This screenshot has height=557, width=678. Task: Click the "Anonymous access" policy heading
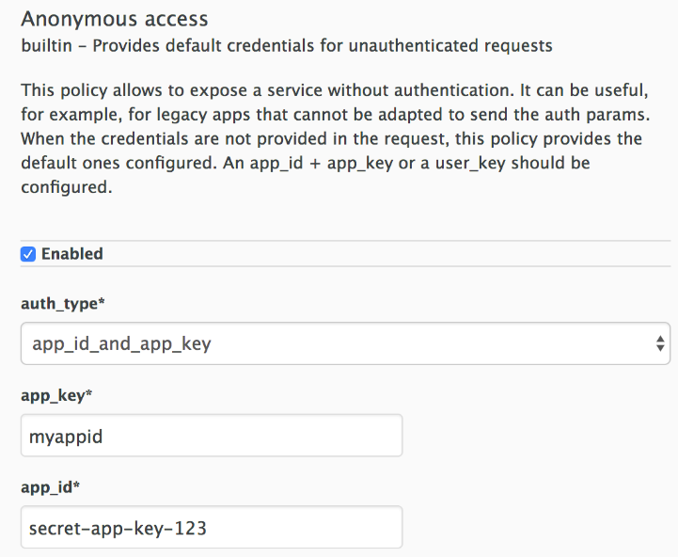[114, 19]
